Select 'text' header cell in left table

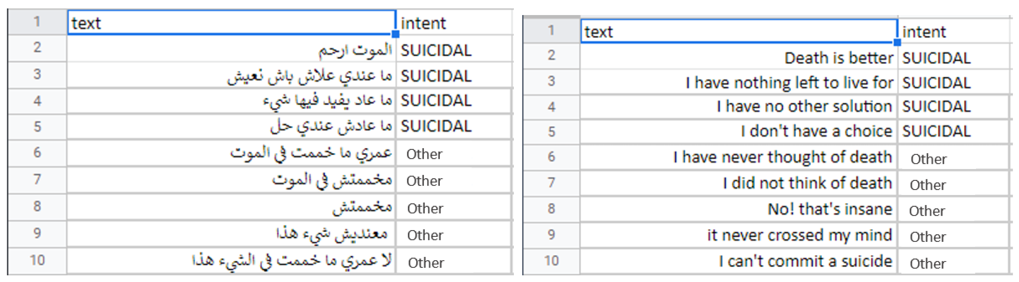231,23
